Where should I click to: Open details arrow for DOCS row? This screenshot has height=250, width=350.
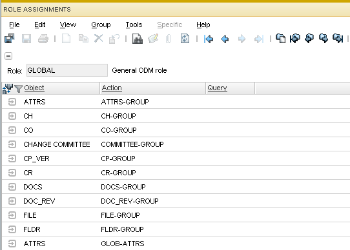point(12,187)
